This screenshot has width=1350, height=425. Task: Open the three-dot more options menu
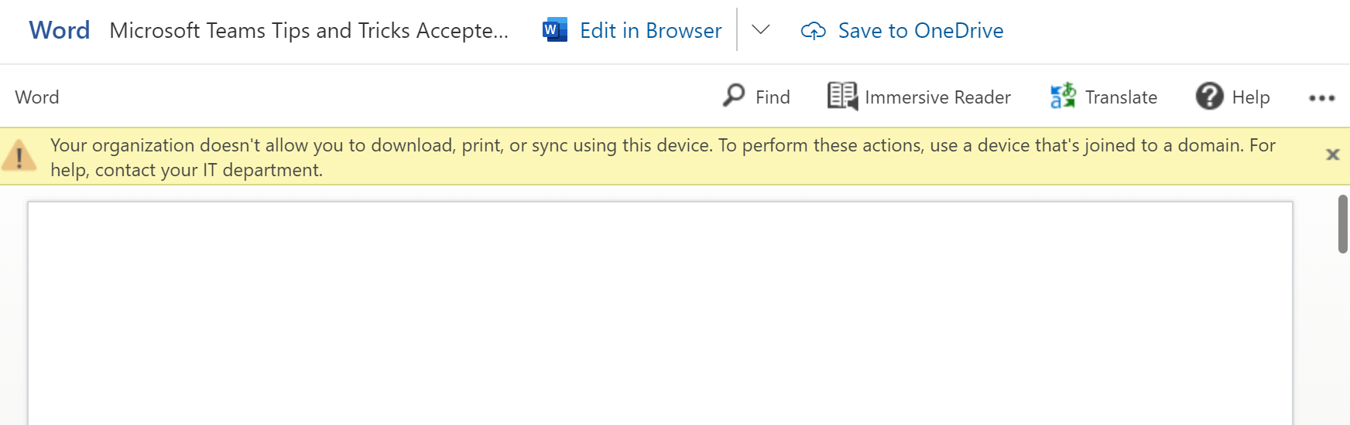(1321, 98)
